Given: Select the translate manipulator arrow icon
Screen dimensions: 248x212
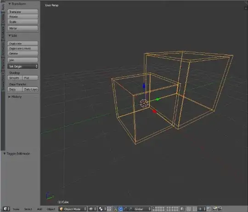Looking at the screenshot, I should click(120, 209).
